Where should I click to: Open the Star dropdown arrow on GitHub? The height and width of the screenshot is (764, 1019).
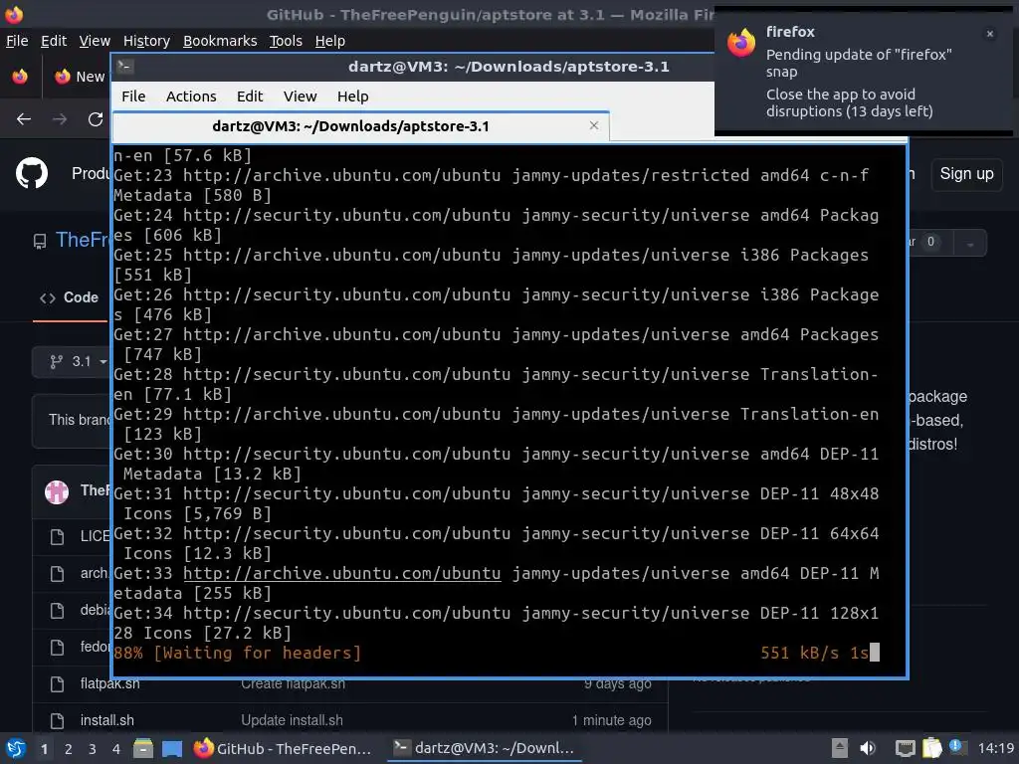coord(970,243)
